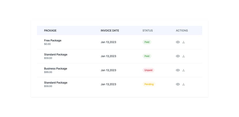
Task: Download the Free Package invoice
Action: pos(184,42)
